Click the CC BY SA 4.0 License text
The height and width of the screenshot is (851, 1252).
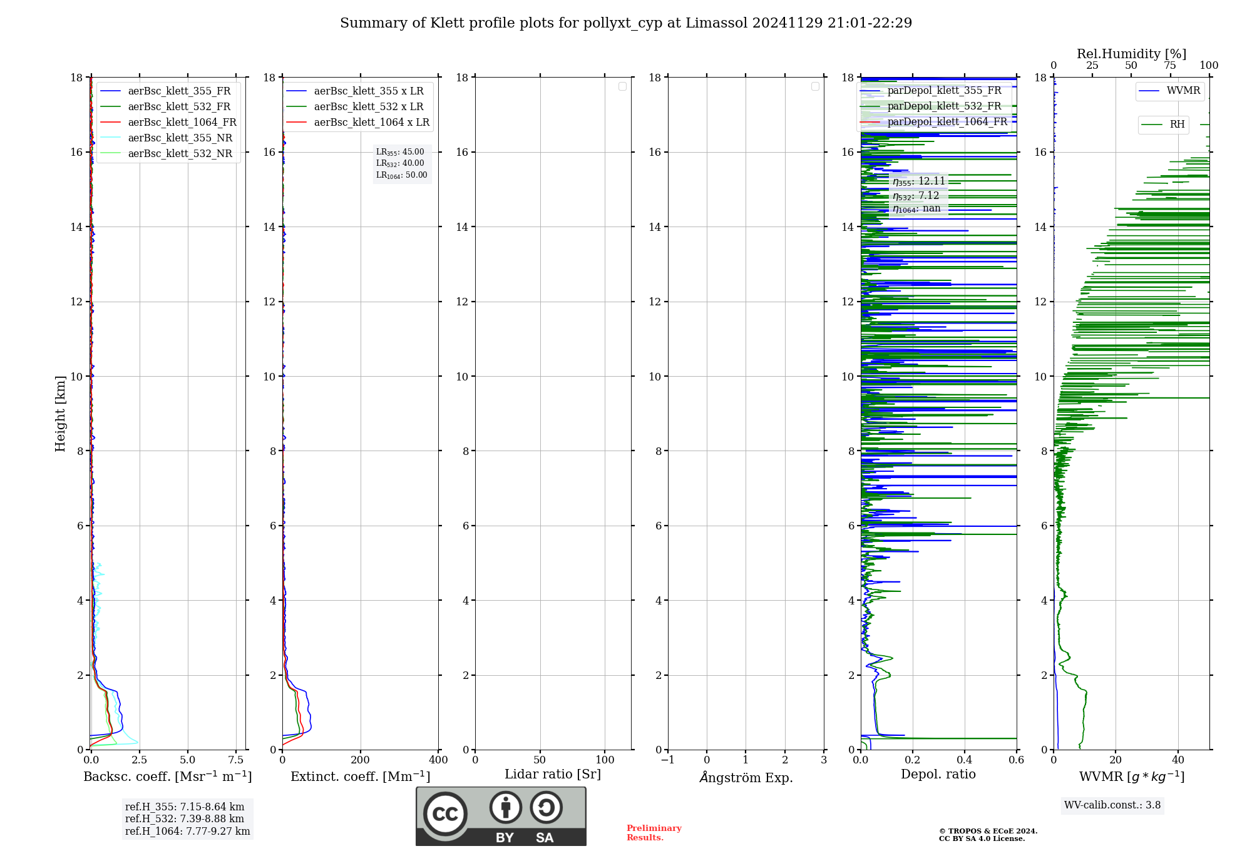pos(982,838)
